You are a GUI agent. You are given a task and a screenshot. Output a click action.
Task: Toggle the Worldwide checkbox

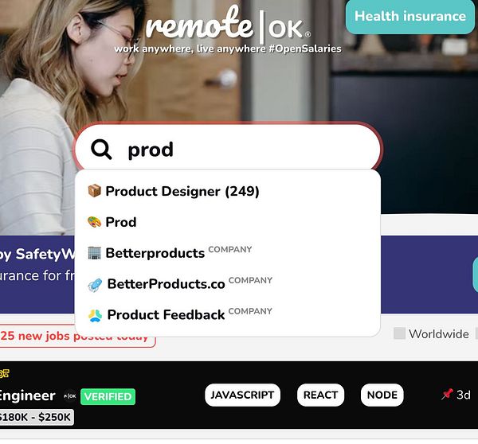tap(399, 333)
